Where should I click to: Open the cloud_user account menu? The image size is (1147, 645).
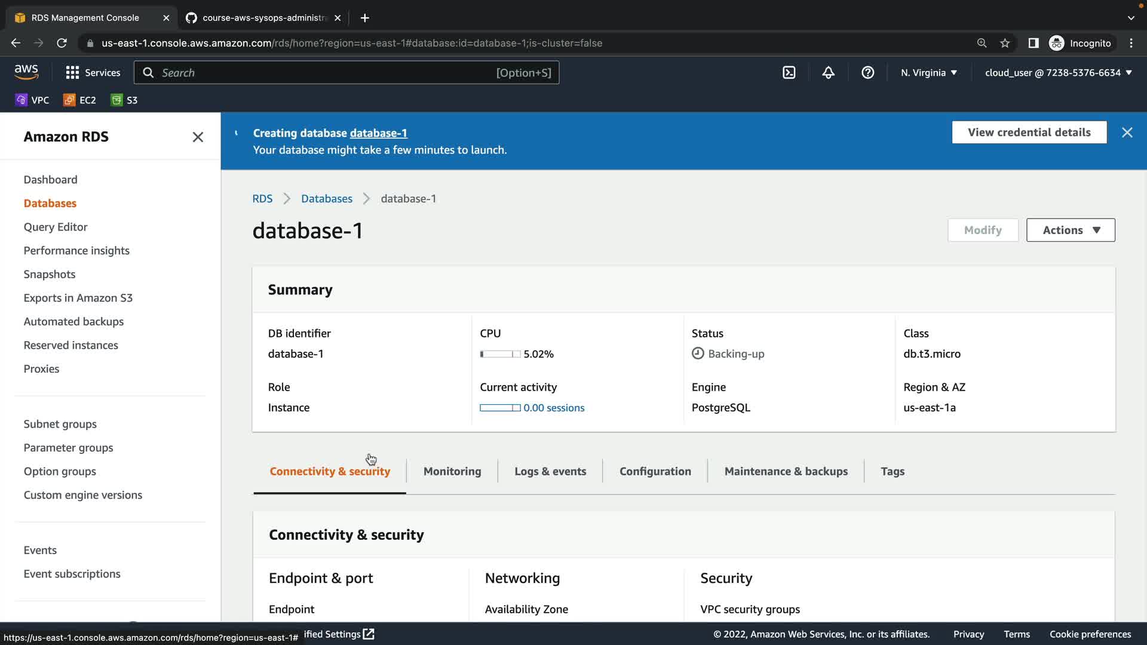click(x=1058, y=72)
